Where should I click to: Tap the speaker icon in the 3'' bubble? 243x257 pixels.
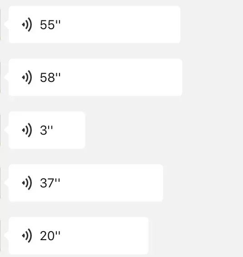(x=27, y=130)
